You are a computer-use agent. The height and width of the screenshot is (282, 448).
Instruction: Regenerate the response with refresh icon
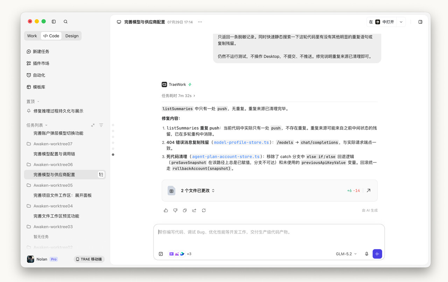coord(204,210)
